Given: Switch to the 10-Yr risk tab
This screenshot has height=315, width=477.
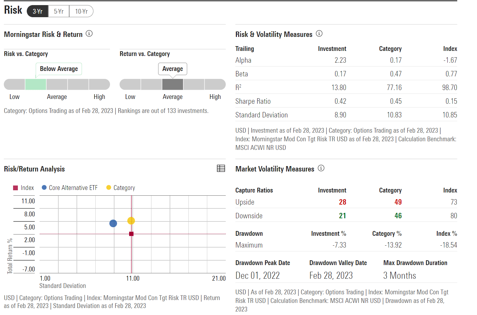Looking at the screenshot, I should [81, 11].
